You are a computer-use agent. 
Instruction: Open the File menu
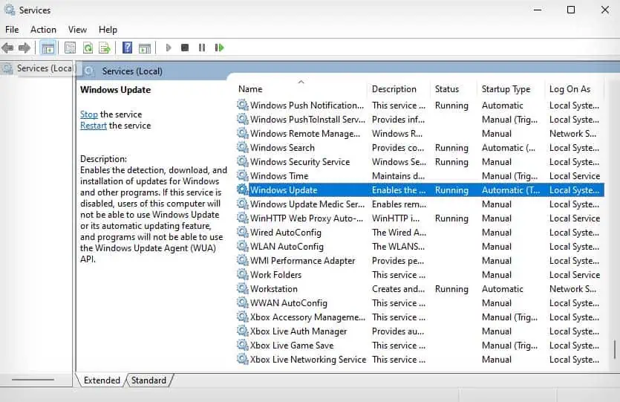pyautogui.click(x=12, y=30)
